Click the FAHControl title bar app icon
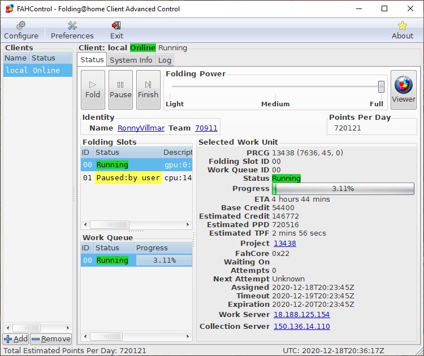 [x=10, y=8]
